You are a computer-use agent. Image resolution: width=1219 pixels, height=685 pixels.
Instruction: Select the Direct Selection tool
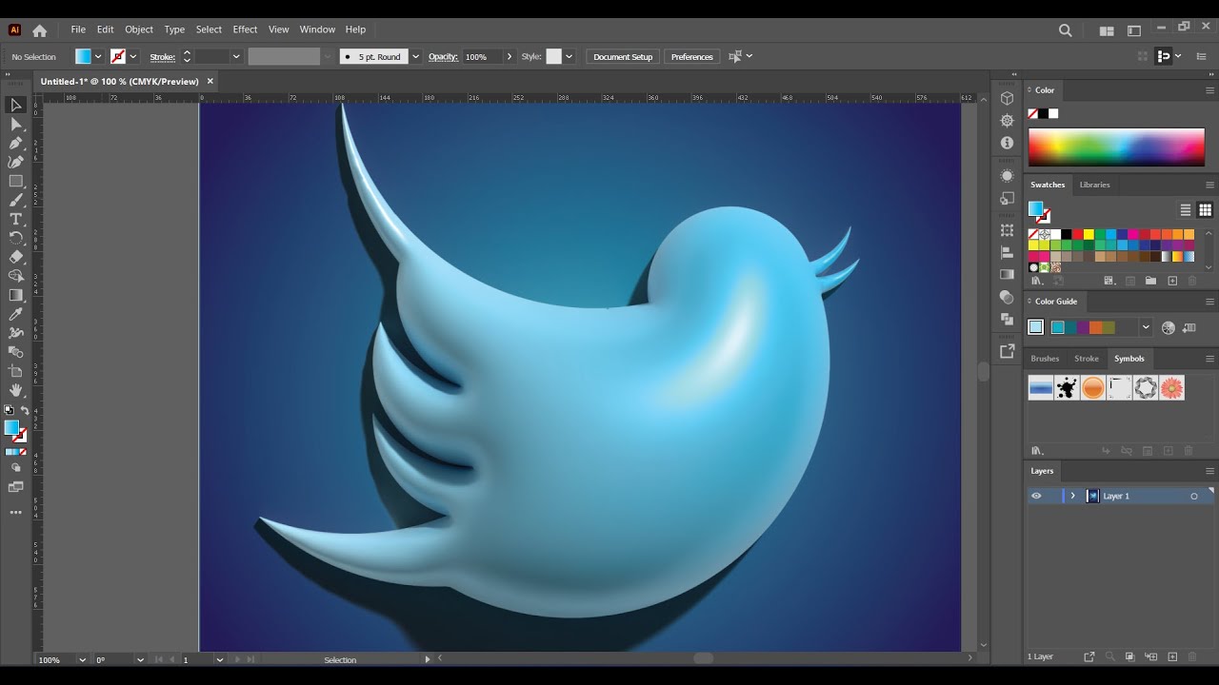click(x=16, y=124)
